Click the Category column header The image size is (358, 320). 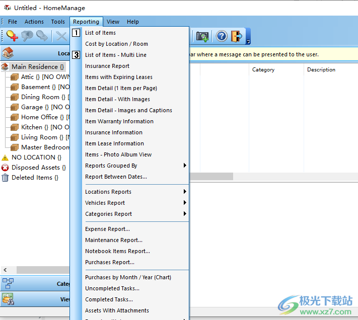point(276,69)
